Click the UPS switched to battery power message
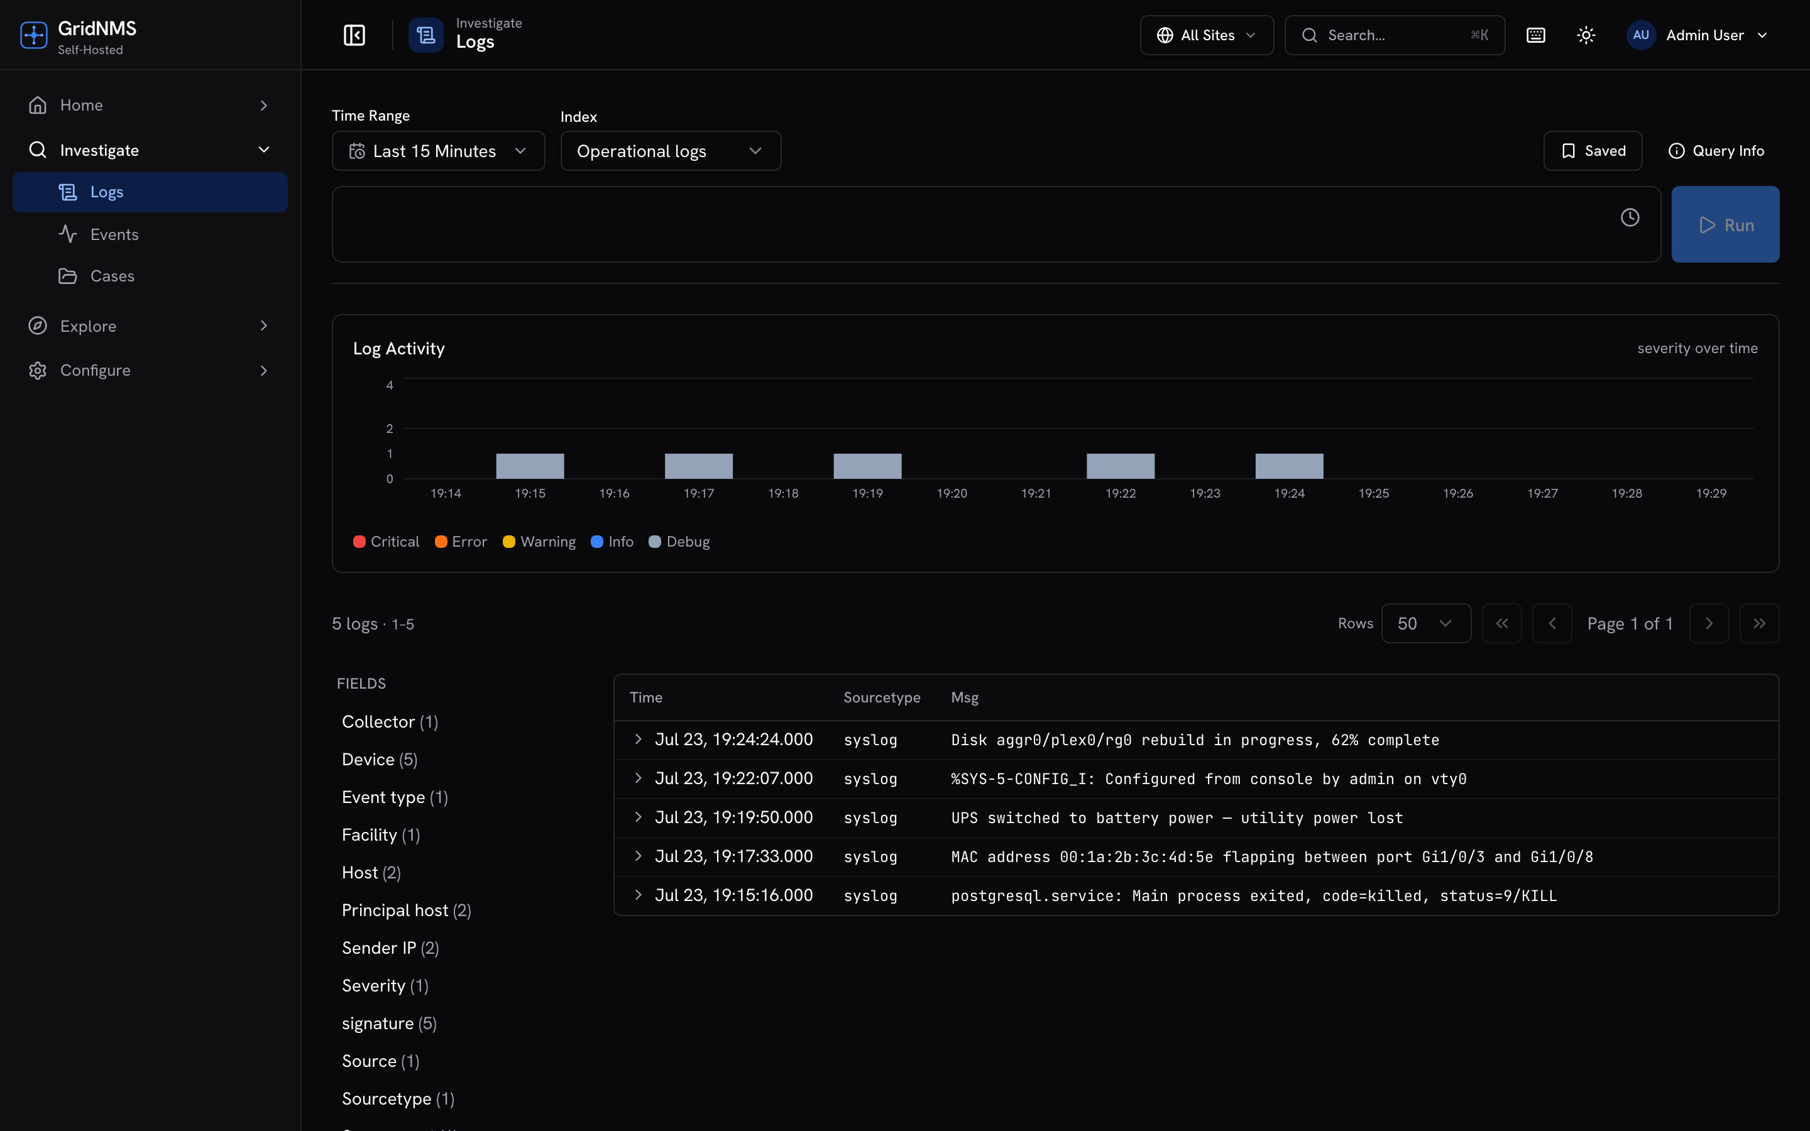This screenshot has width=1810, height=1131. click(1176, 817)
